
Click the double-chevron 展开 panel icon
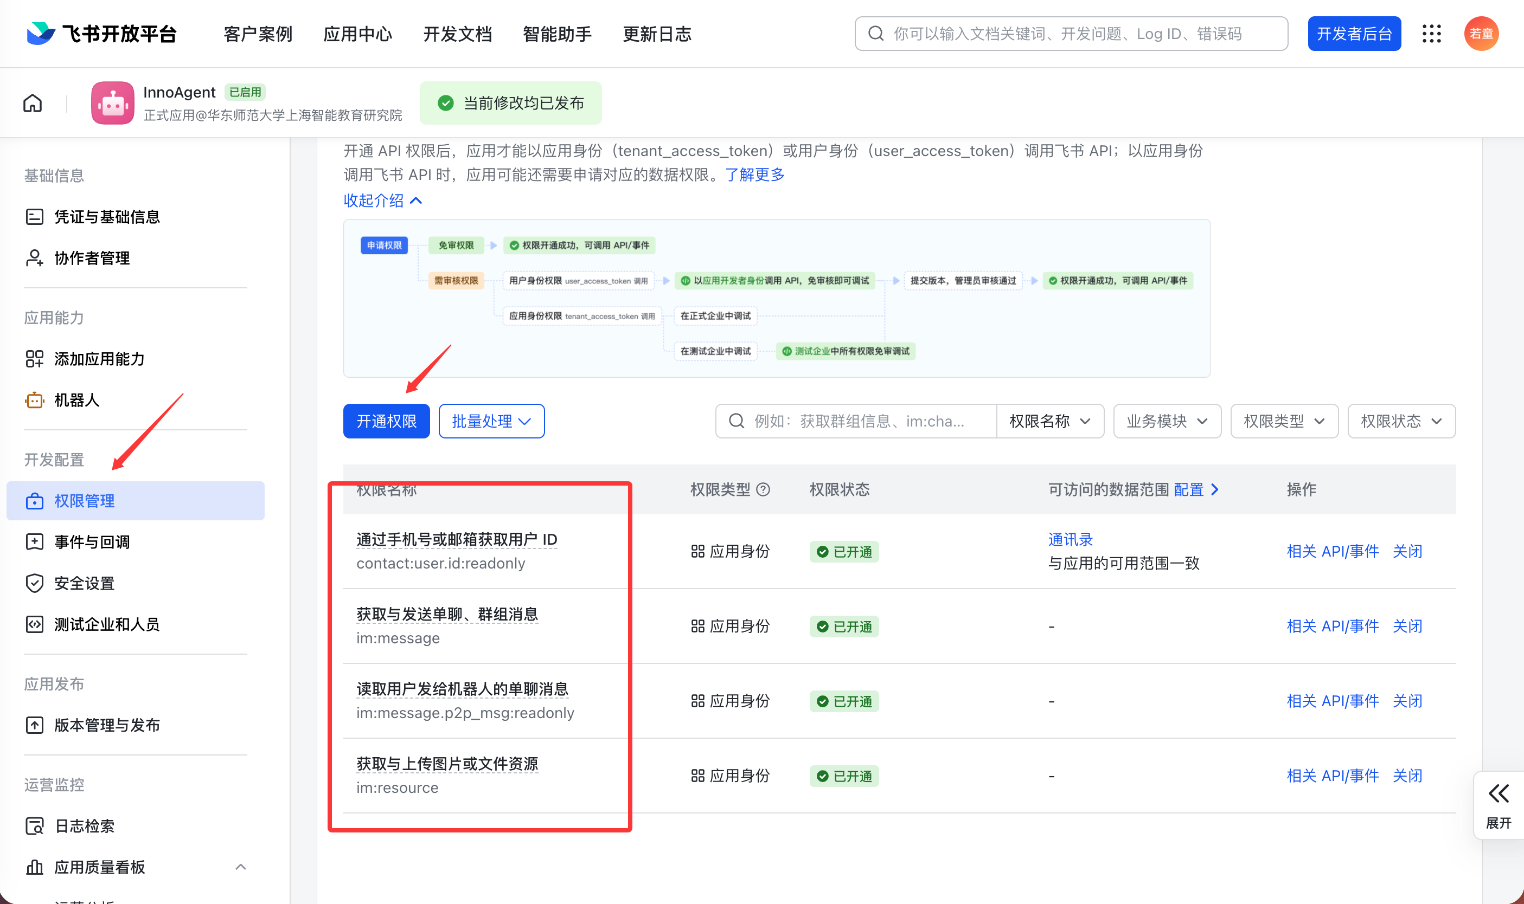point(1499,794)
